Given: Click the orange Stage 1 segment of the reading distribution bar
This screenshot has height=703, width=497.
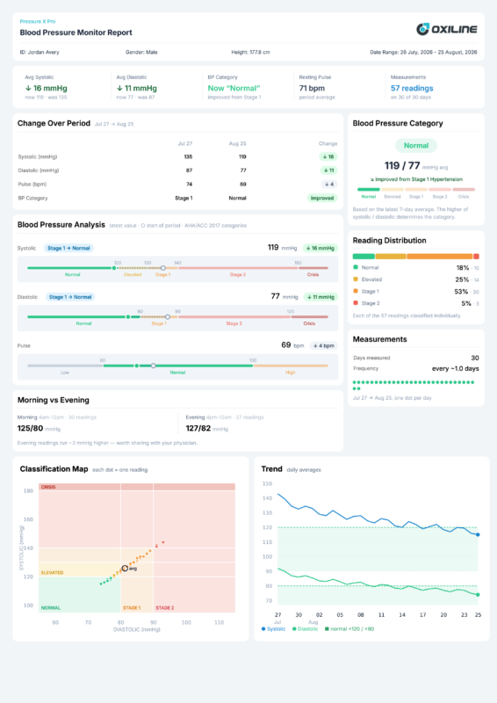Looking at the screenshot, I should [440, 257].
